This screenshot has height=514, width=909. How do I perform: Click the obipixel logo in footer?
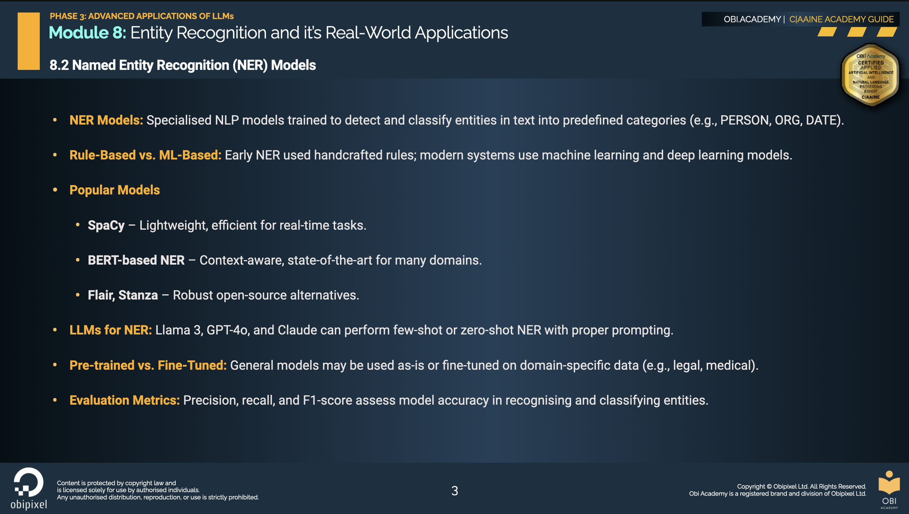28,488
